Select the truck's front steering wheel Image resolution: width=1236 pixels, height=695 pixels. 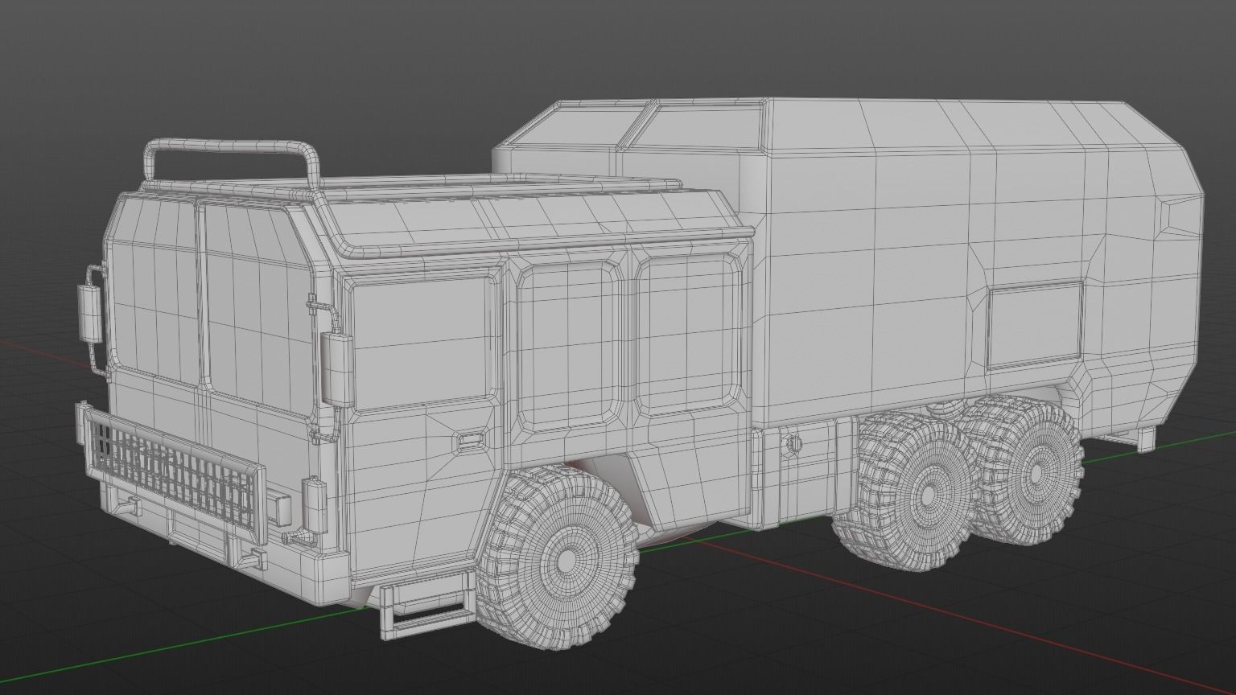(x=559, y=556)
